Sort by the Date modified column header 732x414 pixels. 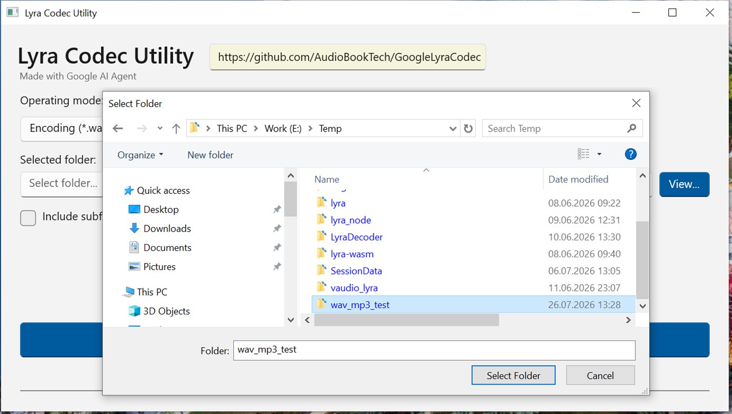tap(578, 179)
